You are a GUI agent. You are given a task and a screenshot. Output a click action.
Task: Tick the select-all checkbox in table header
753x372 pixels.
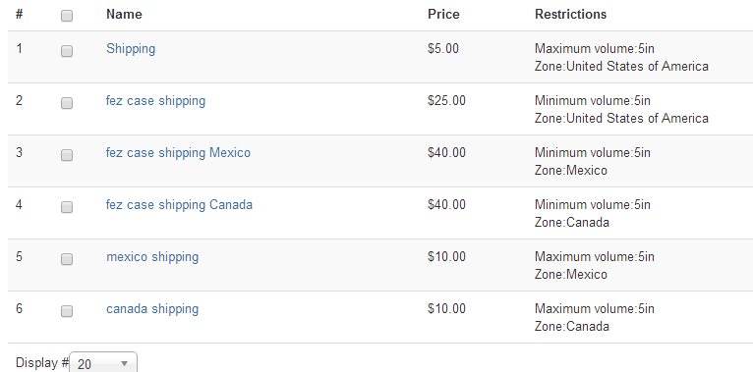click(67, 16)
